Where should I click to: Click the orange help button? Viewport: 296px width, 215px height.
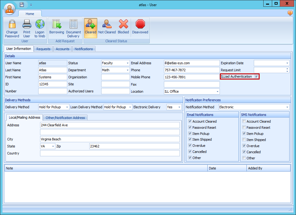coord(290,13)
